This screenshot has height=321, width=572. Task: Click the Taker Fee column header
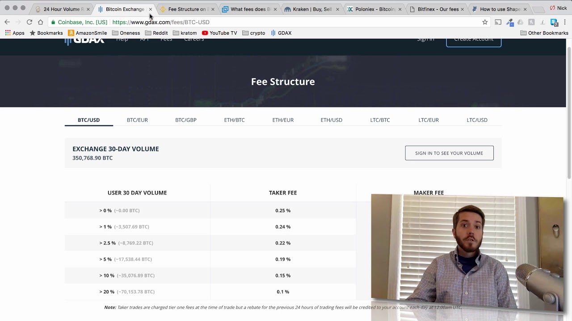[283, 193]
